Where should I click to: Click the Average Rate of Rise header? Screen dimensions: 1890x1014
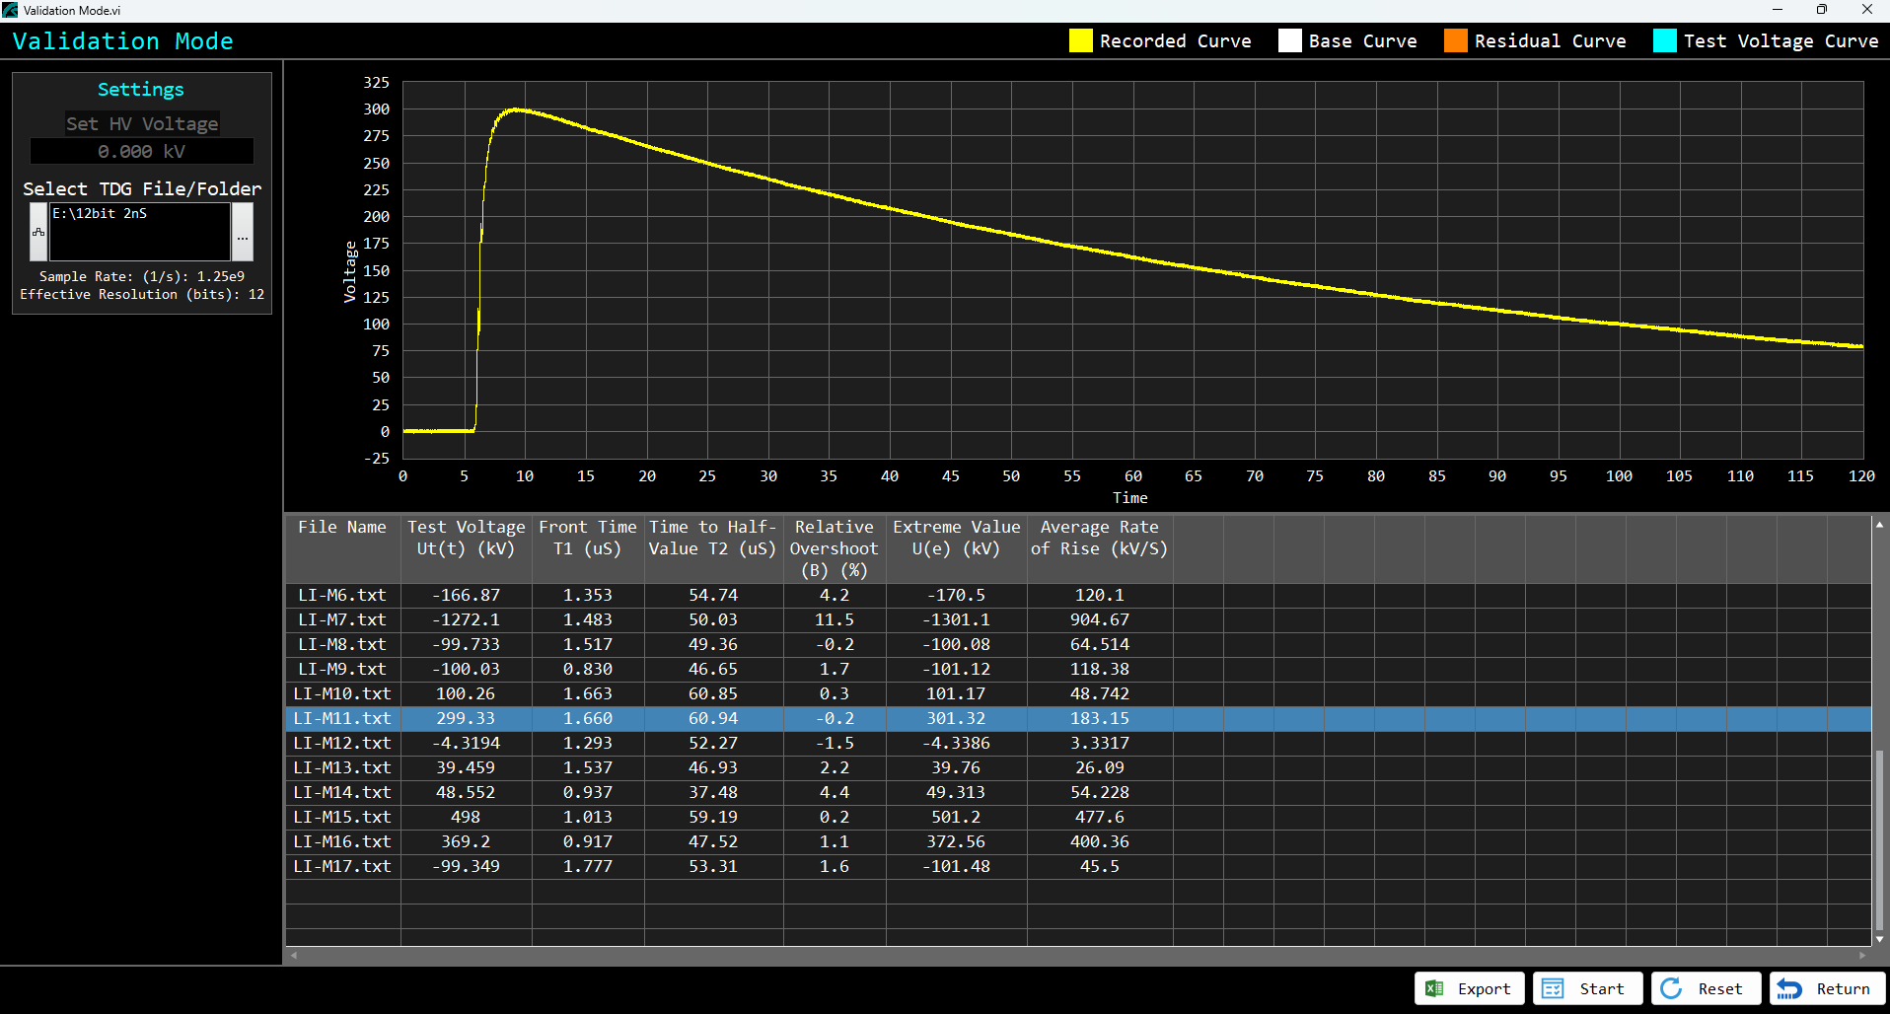[1100, 548]
